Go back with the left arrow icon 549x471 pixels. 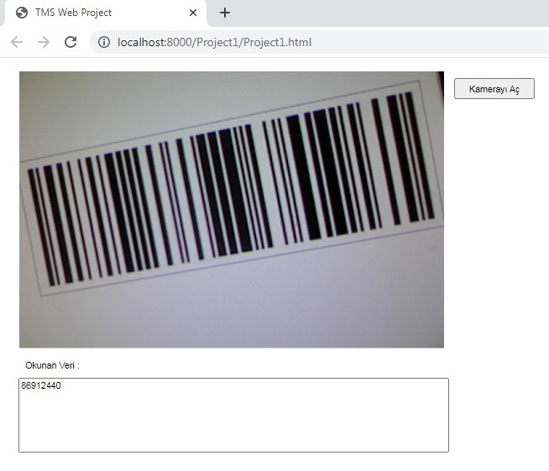click(x=17, y=42)
